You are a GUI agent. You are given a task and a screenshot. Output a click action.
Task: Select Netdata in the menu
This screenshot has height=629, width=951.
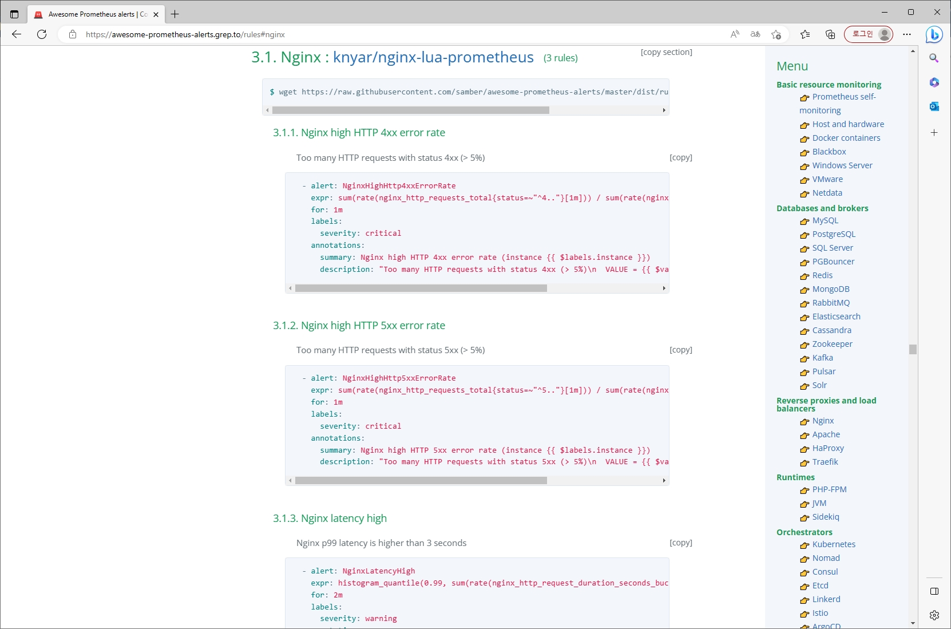[x=827, y=193]
